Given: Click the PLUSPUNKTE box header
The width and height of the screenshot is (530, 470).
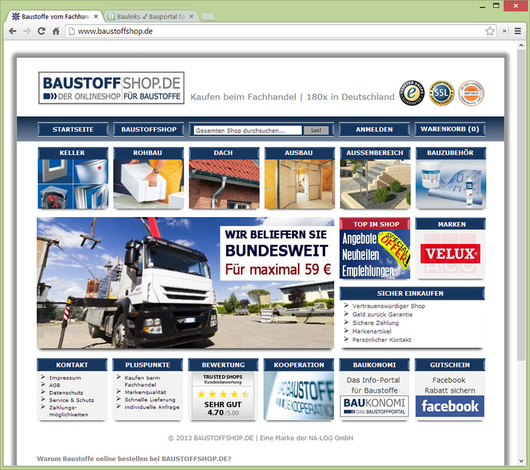Looking at the screenshot, I should pyautogui.click(x=148, y=365).
